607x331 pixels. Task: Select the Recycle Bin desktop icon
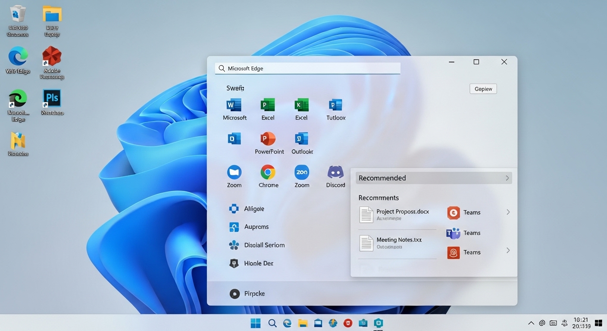coord(18,21)
